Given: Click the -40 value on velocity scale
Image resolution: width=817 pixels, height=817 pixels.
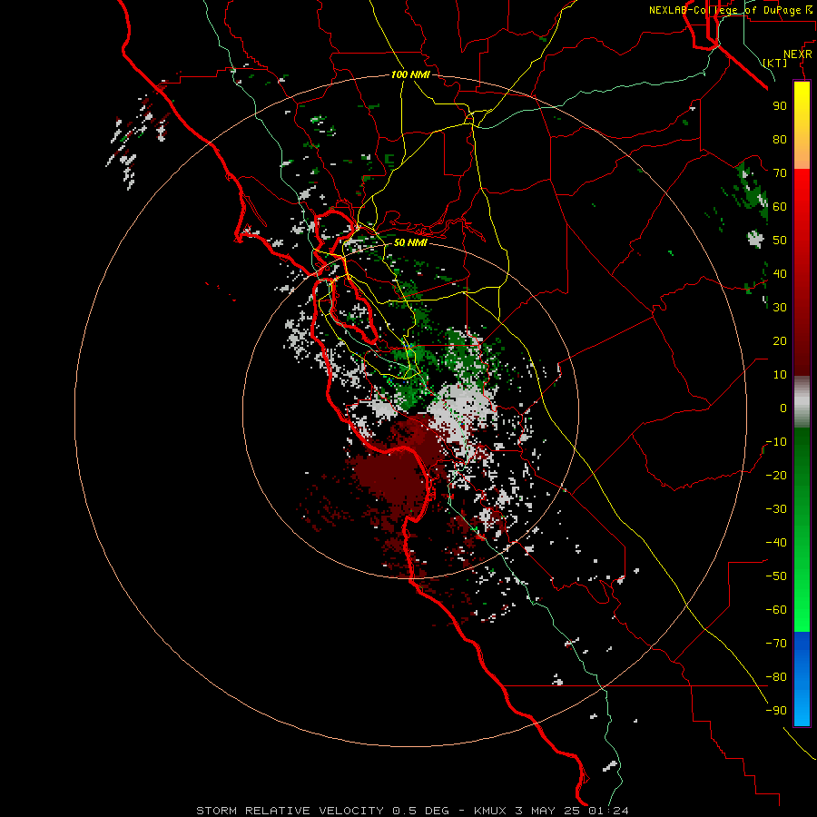Looking at the screenshot, I should click(776, 543).
